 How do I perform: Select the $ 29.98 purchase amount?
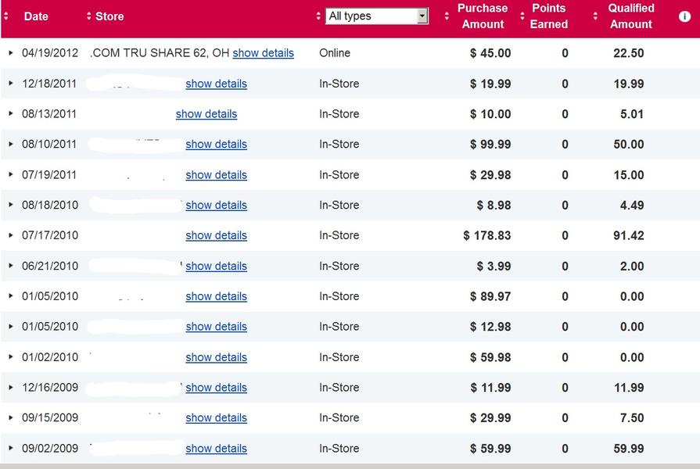pos(490,175)
